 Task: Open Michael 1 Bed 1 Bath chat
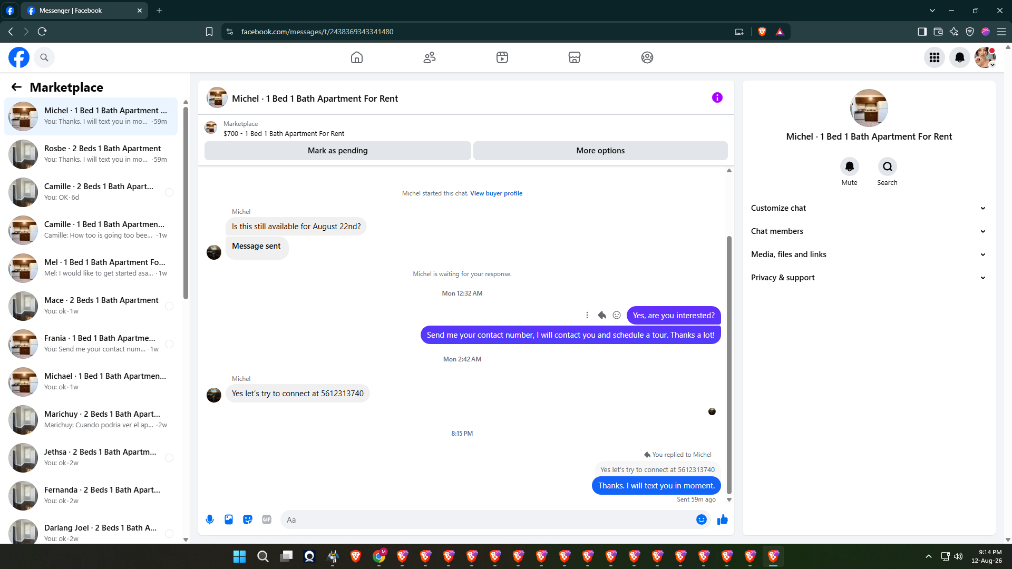91,381
